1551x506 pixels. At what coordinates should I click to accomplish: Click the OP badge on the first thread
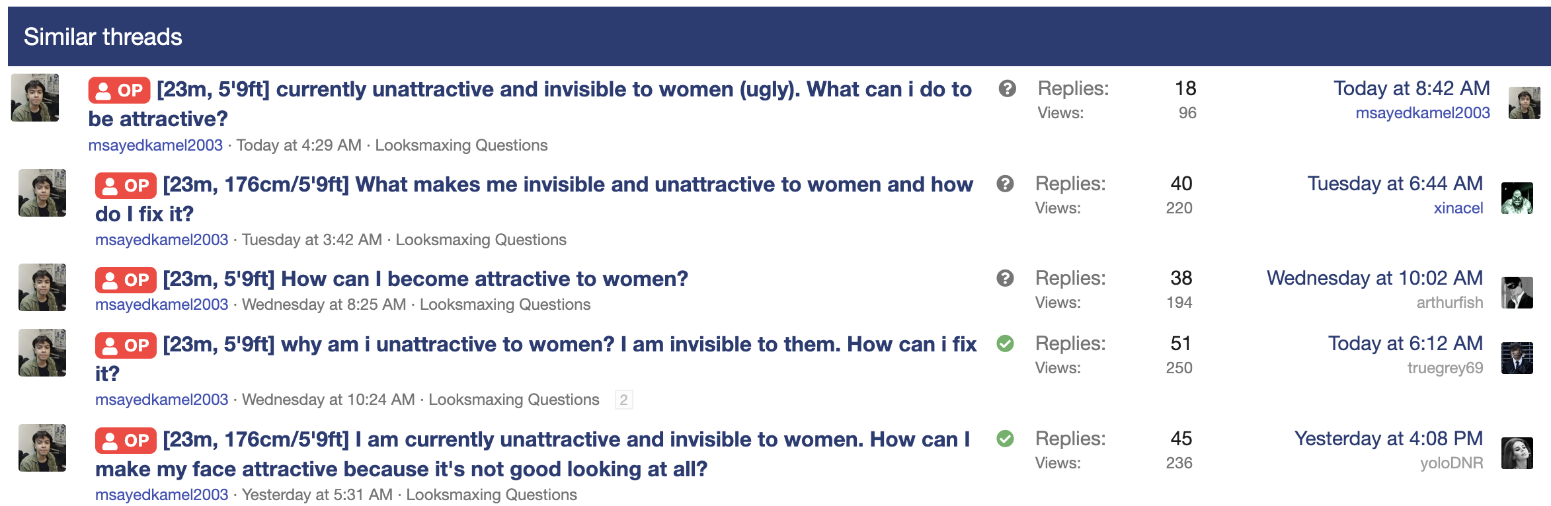click(120, 90)
